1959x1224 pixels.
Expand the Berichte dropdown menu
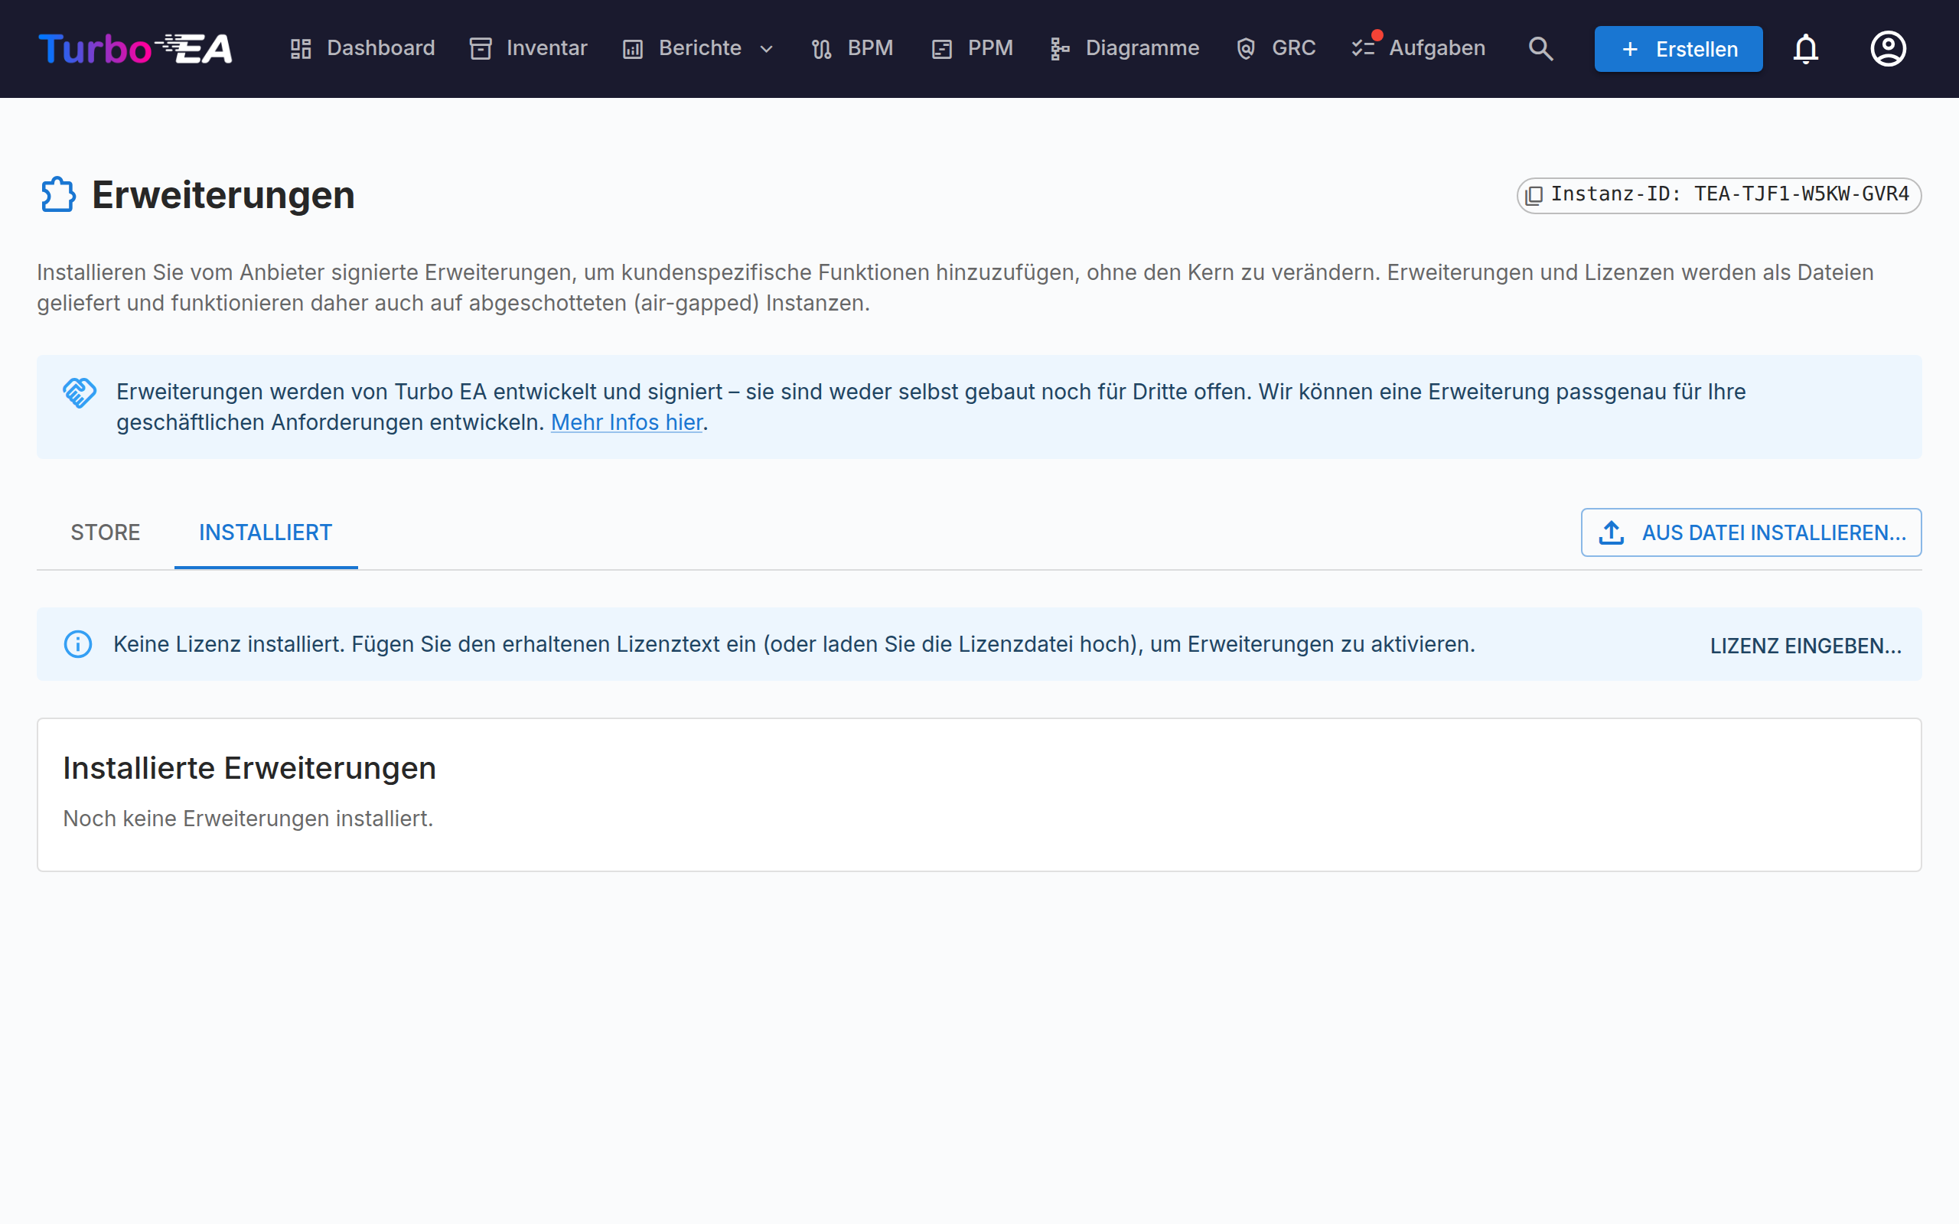(x=699, y=48)
